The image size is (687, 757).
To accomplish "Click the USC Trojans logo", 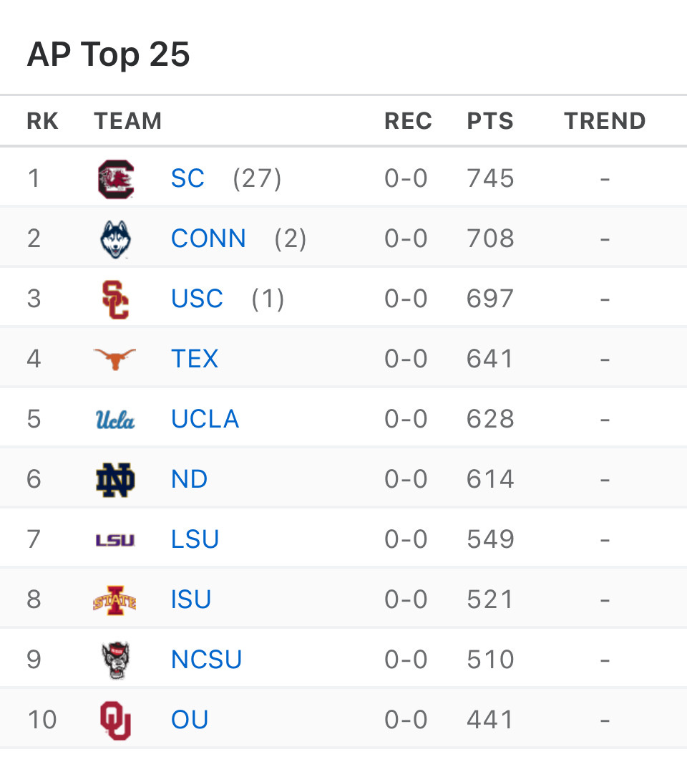I will click(115, 299).
